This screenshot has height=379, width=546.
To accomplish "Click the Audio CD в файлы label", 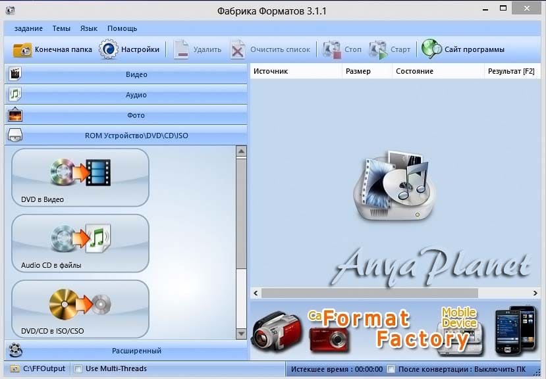I will pyautogui.click(x=51, y=265).
